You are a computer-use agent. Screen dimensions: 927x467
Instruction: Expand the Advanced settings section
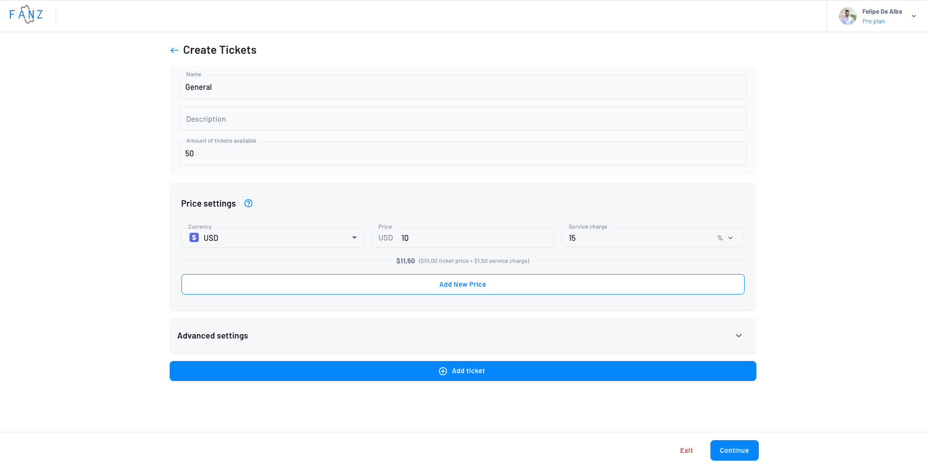point(738,336)
